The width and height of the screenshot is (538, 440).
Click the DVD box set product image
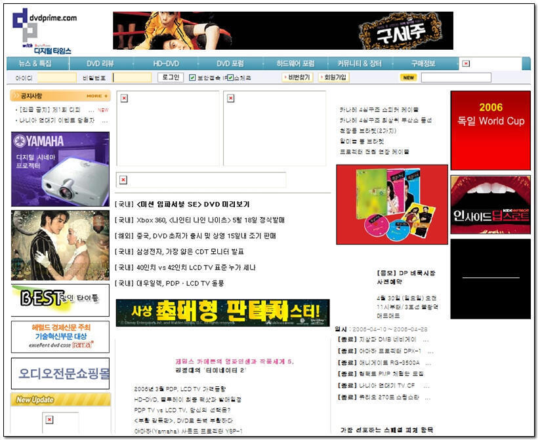click(392, 205)
